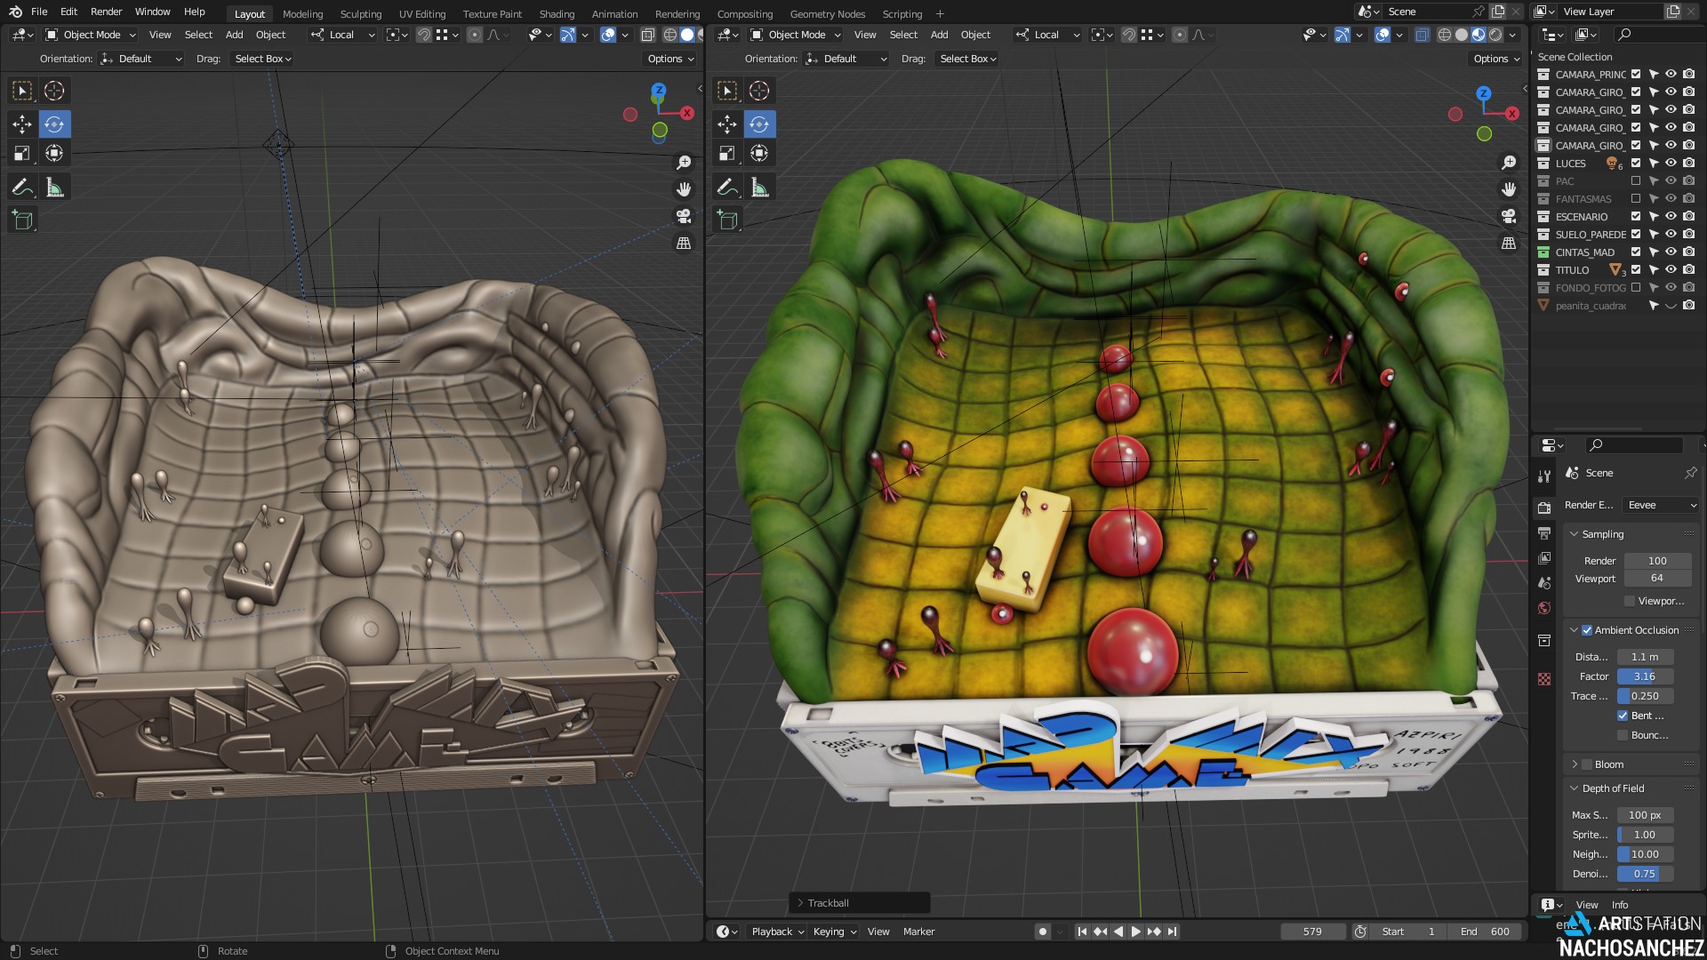Screen dimensions: 1707x960
Task: Select the Cursor tool in the right viewport
Action: pyautogui.click(x=759, y=90)
